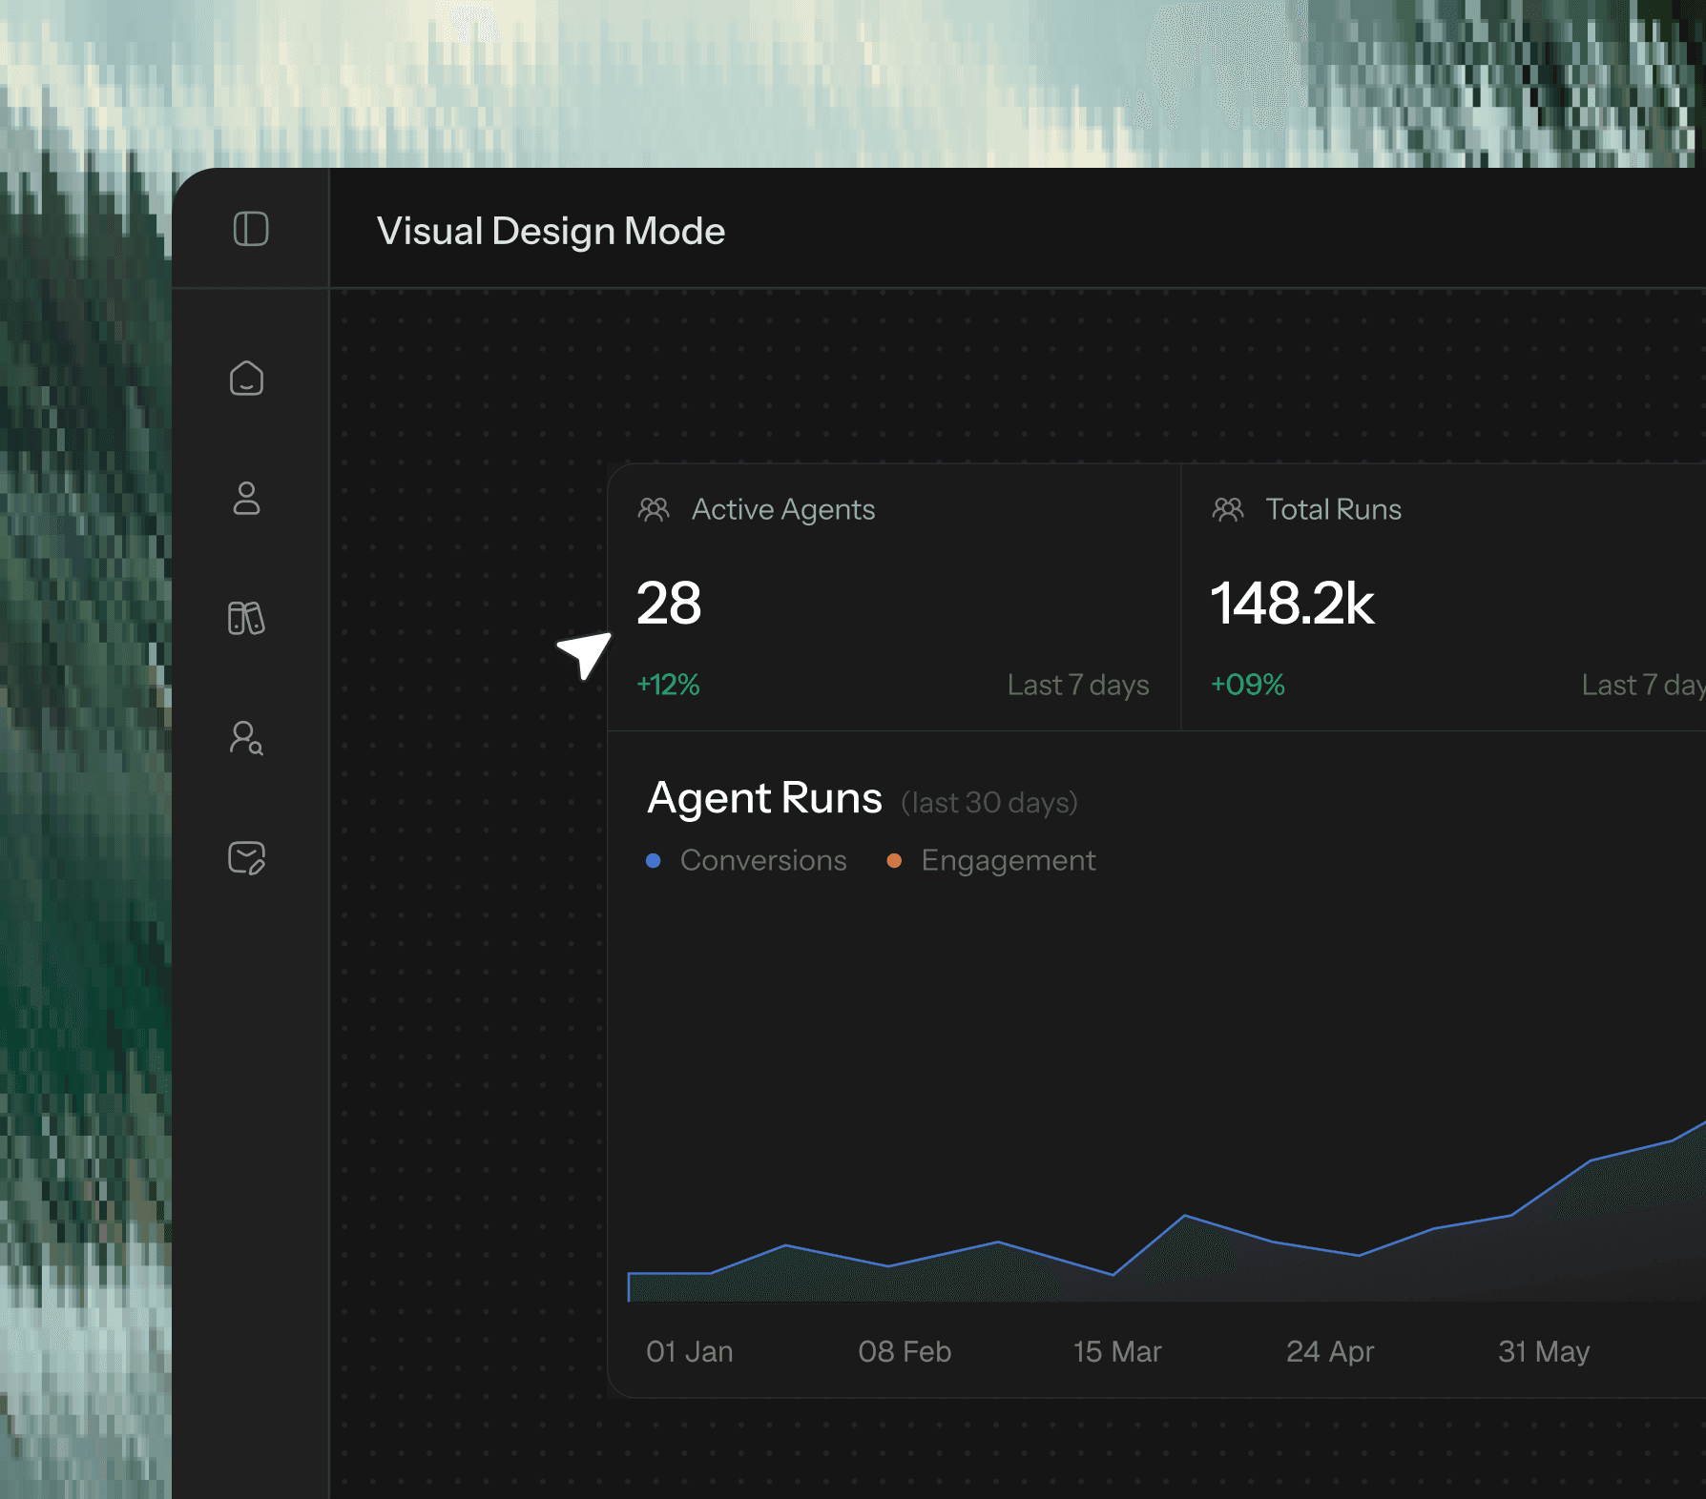The width and height of the screenshot is (1706, 1499).
Task: Click the Agent Runs heading
Action: (x=764, y=798)
